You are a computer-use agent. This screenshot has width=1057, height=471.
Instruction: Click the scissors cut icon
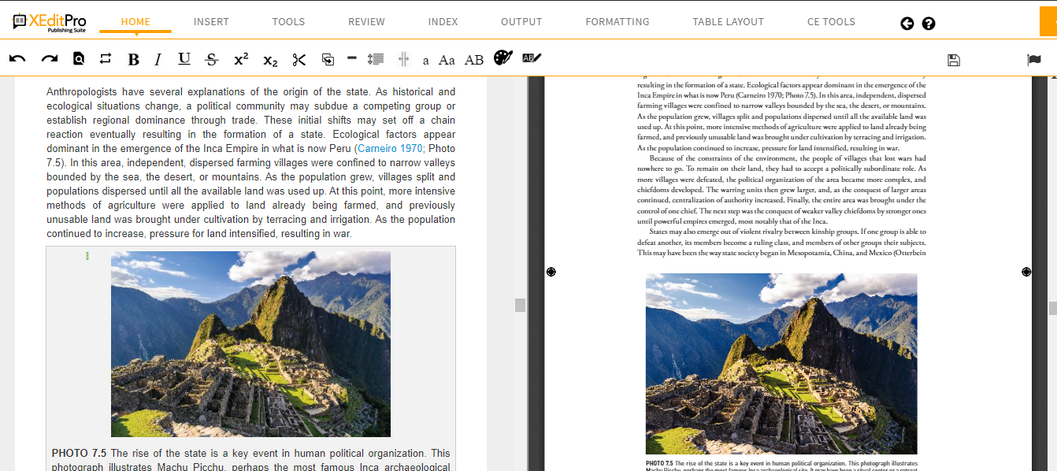tap(299, 59)
